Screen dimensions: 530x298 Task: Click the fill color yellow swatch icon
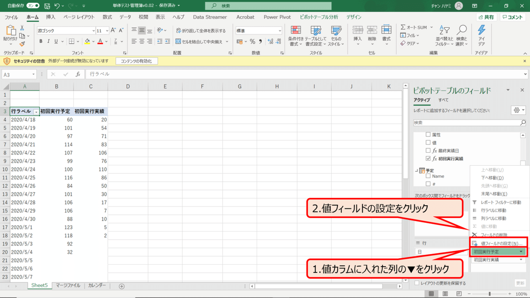(87, 41)
